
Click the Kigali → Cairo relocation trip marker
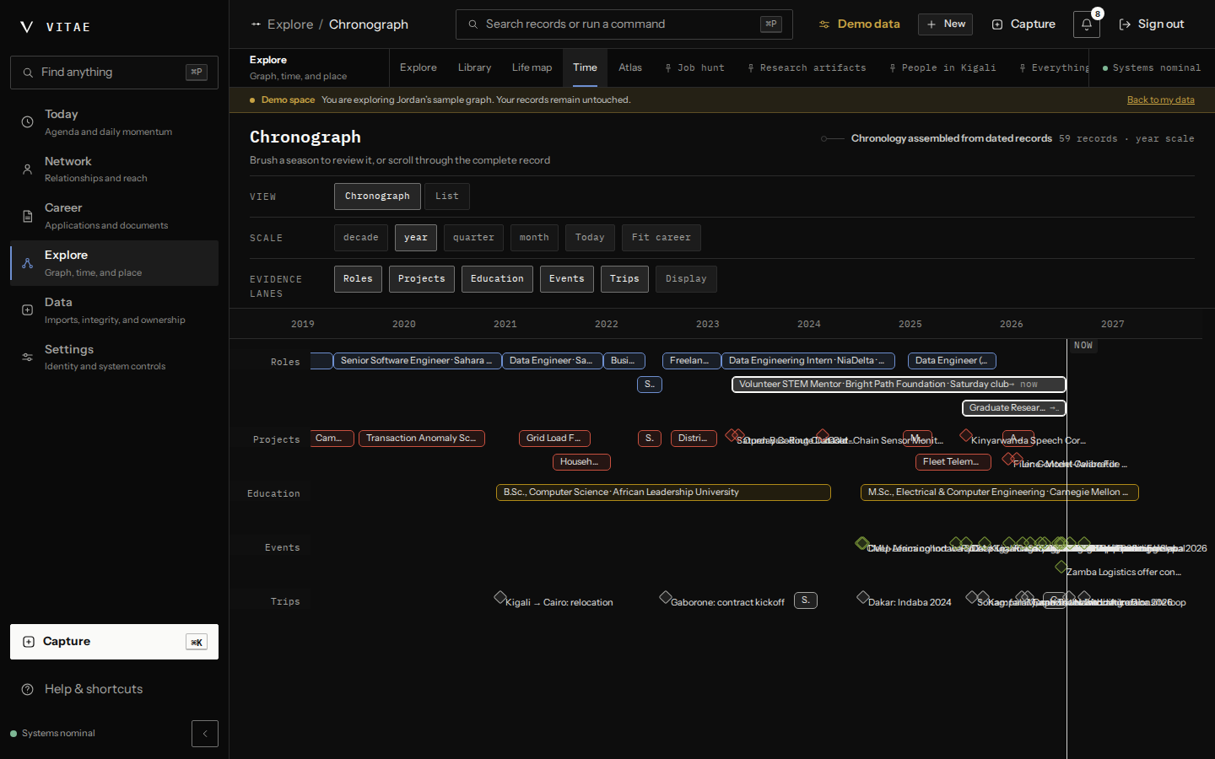(x=500, y=598)
